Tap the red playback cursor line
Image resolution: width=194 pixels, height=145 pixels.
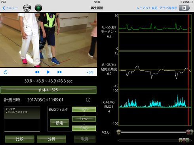(188, 70)
